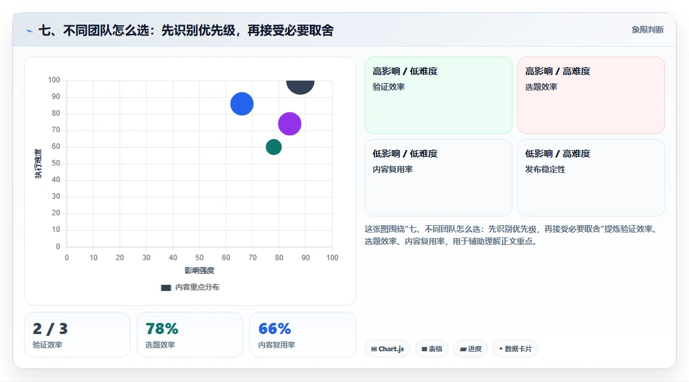Click the 验证效率 text in green quadrant
689x382 pixels.
tap(388, 87)
